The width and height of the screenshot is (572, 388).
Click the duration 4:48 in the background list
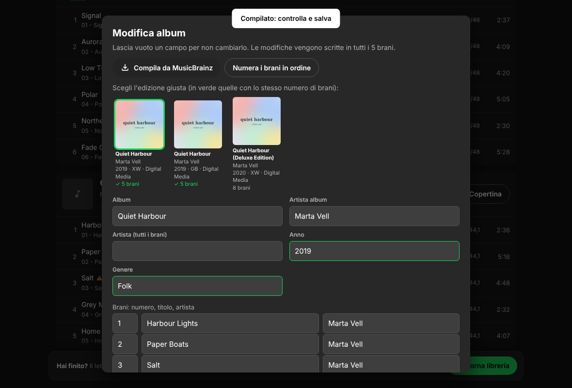click(503, 283)
